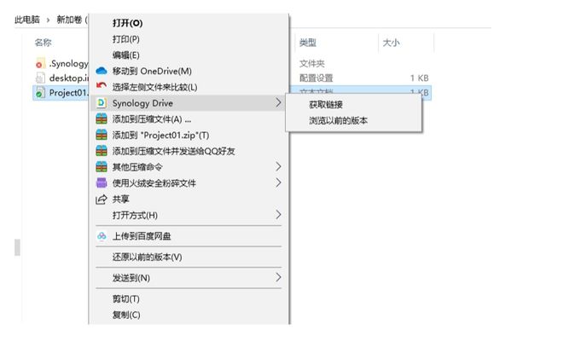
Task: Expand the 其他压缩命令 submenu arrow
Action: point(278,167)
